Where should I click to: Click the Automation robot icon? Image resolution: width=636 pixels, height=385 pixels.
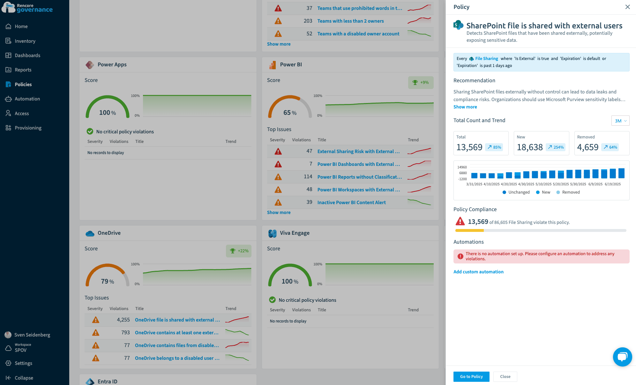tap(9, 99)
